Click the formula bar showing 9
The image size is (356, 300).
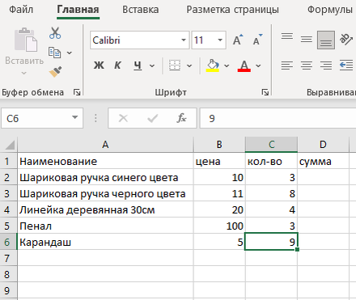point(278,118)
